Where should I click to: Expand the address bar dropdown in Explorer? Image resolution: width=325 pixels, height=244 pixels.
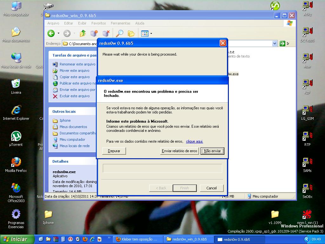275,44
